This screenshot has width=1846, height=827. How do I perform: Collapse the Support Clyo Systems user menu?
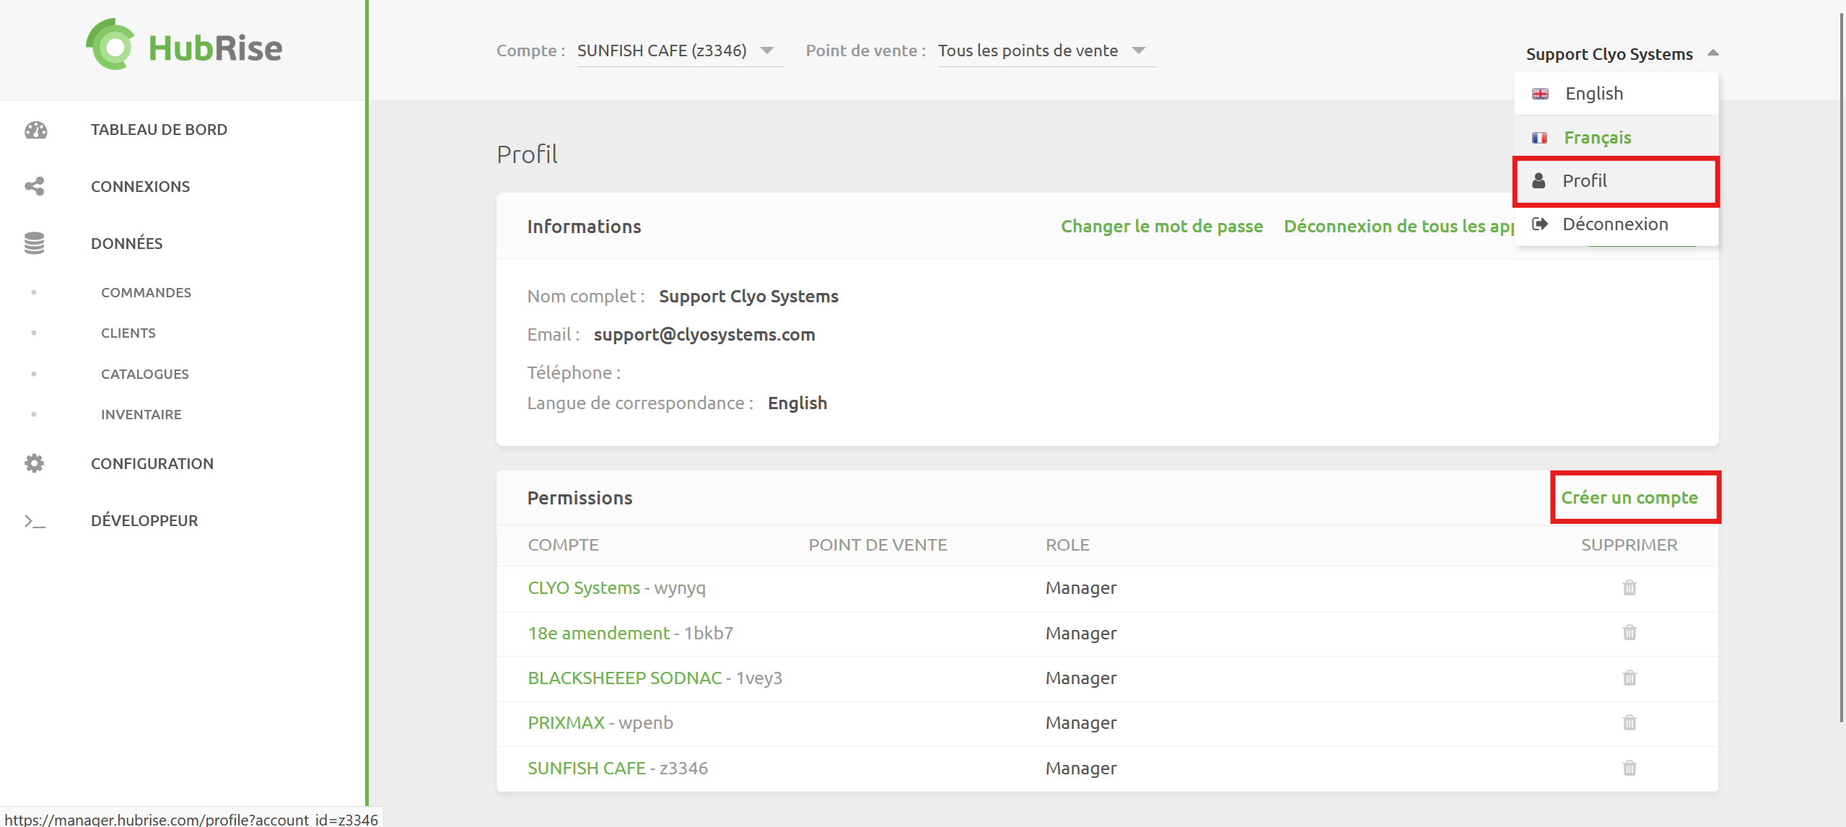(x=1712, y=53)
